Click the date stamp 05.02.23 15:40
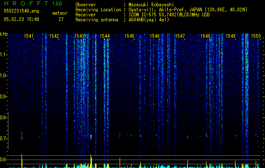 tap(21, 19)
